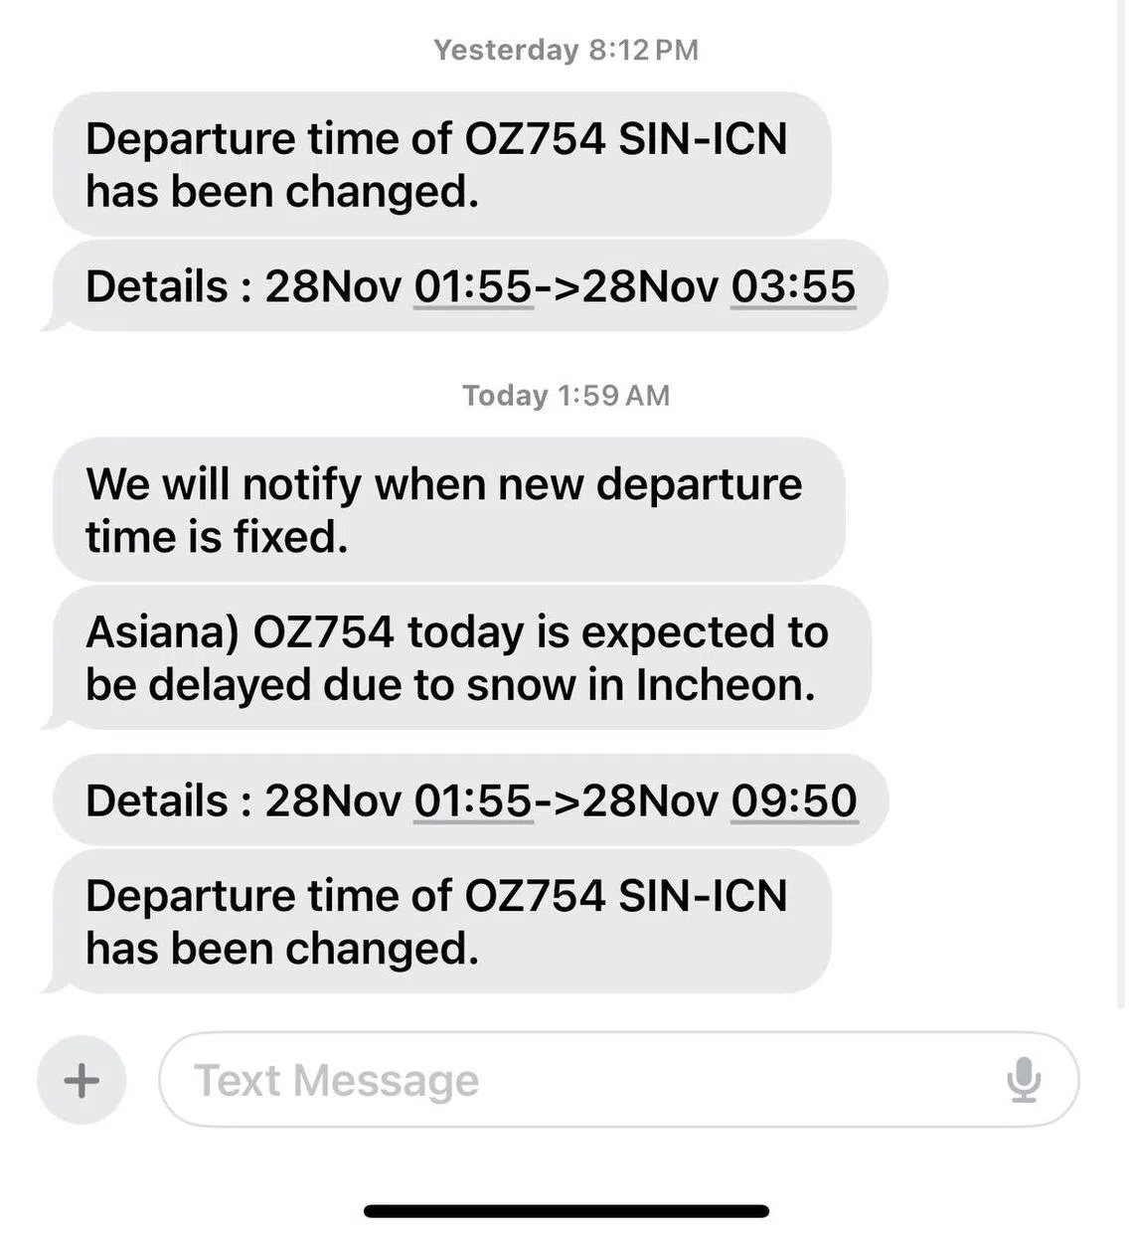Tap the "Details" word in the 09:50 message

click(x=157, y=801)
